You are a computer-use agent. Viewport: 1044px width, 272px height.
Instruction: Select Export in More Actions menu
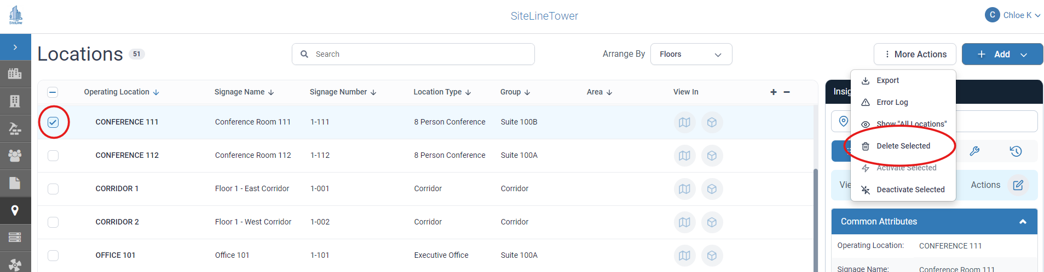click(887, 80)
